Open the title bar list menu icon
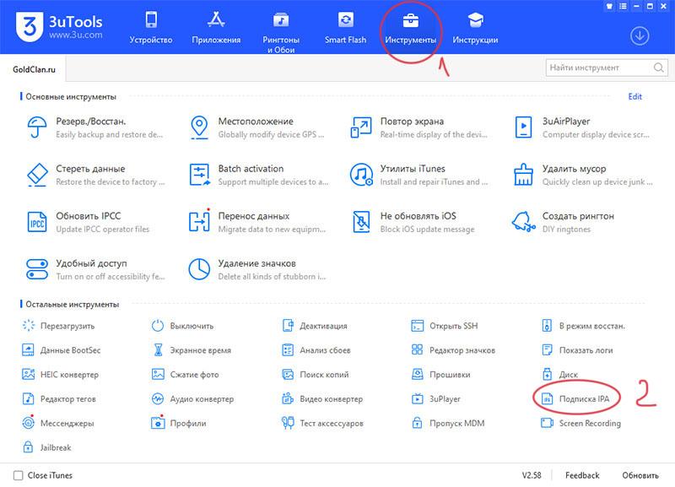 pyautogui.click(x=623, y=7)
